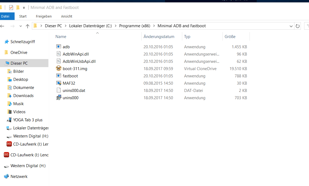
Task: Click the Lokaler Datenträger drive icon
Action: (x=9, y=128)
